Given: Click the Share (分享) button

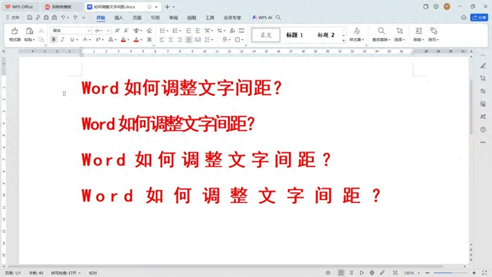Looking at the screenshot, I should pyautogui.click(x=479, y=18).
